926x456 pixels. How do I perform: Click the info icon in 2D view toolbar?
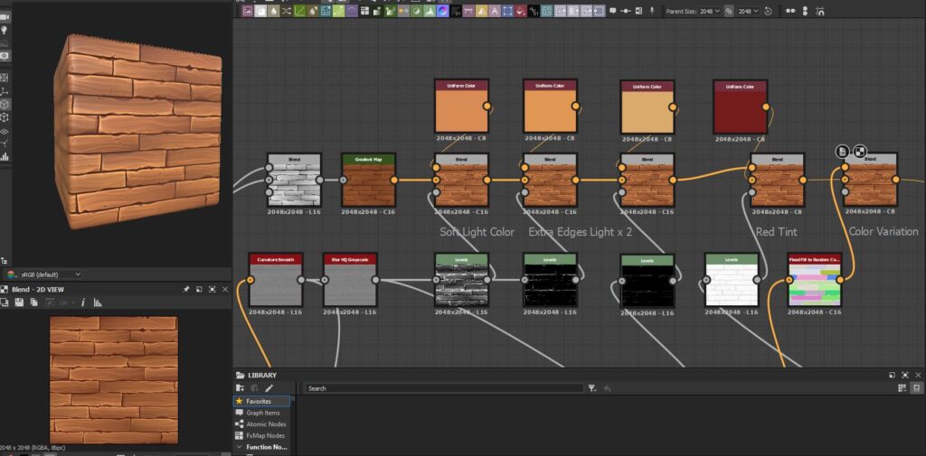tap(83, 302)
